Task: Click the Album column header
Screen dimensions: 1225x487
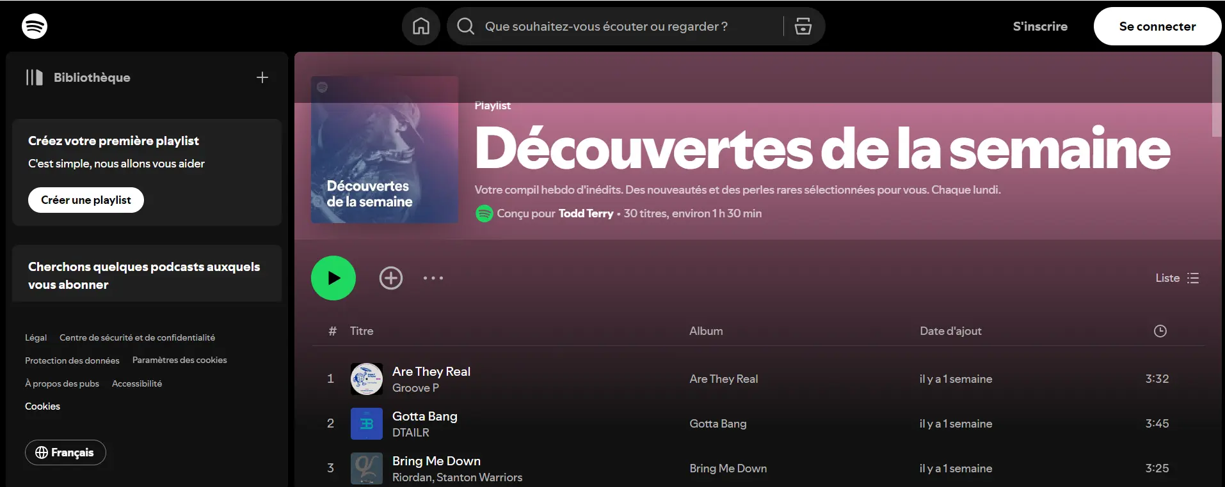Action: [706, 331]
